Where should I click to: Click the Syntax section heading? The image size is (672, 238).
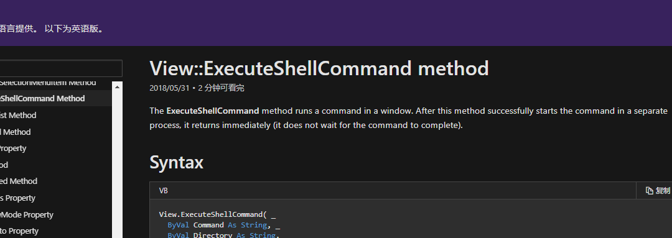[x=176, y=163]
